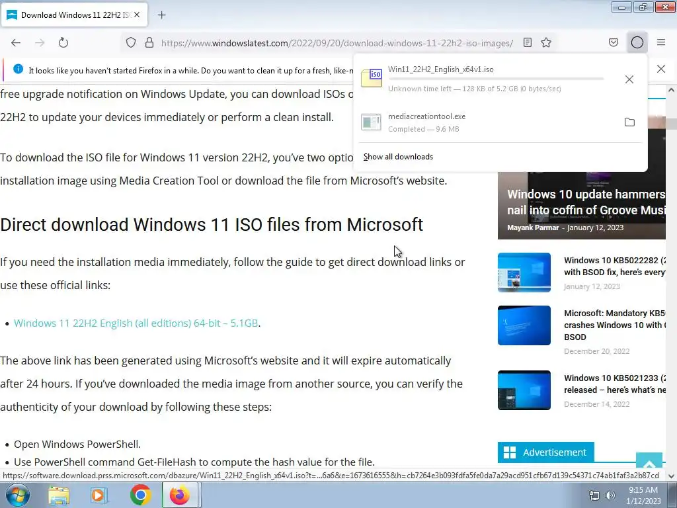This screenshot has width=677, height=508.
Task: Open Google Chrome from taskbar
Action: point(140,495)
